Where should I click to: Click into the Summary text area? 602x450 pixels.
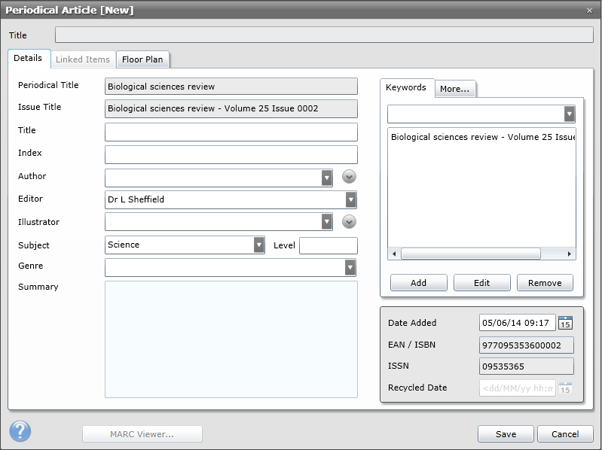[x=231, y=339]
